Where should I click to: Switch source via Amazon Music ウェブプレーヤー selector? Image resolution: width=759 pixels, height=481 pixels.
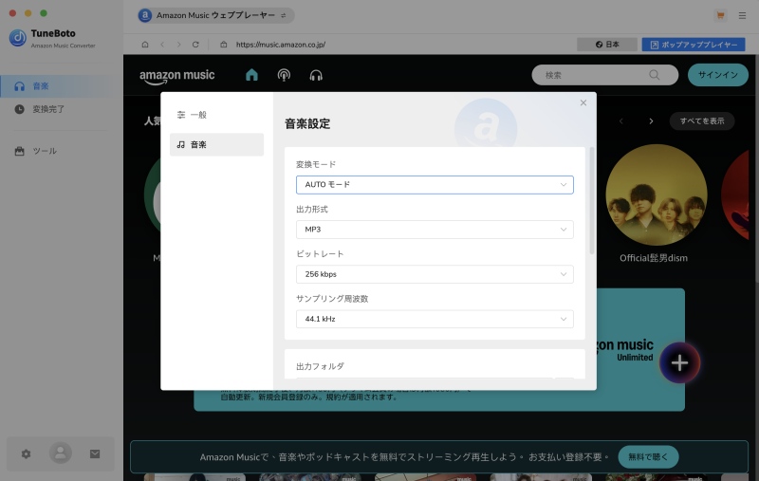point(215,15)
